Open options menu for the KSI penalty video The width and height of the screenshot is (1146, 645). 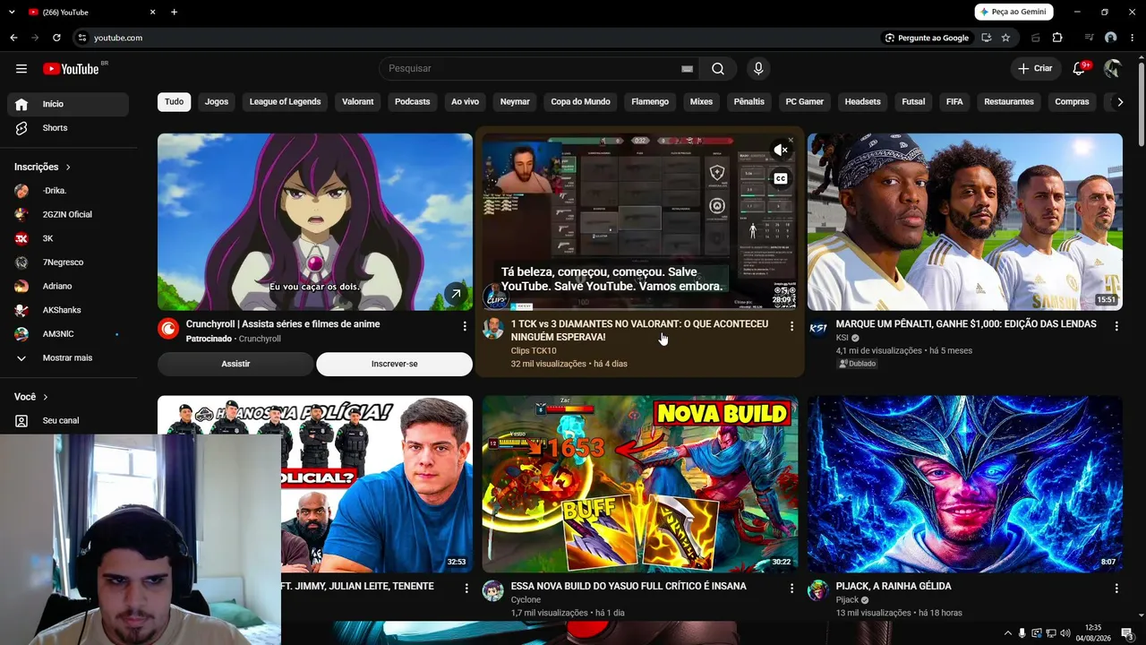click(1116, 327)
